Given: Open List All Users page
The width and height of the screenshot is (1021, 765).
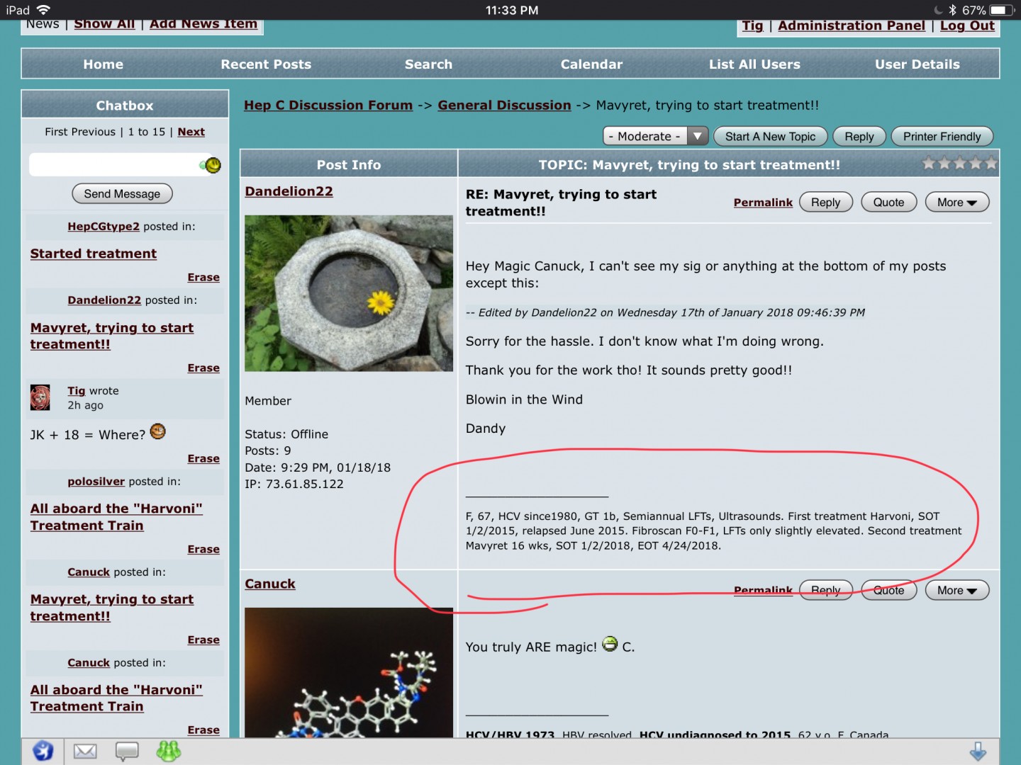Looking at the screenshot, I should tap(754, 64).
